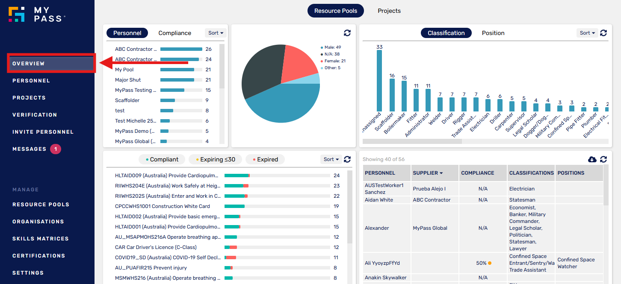Click the POSITIONS column header
This screenshot has height=284, width=621.
579,173
